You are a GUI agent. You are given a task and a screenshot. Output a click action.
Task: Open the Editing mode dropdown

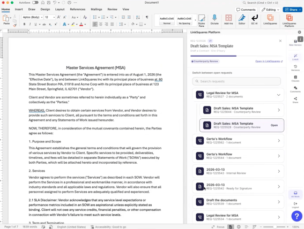click(270, 10)
